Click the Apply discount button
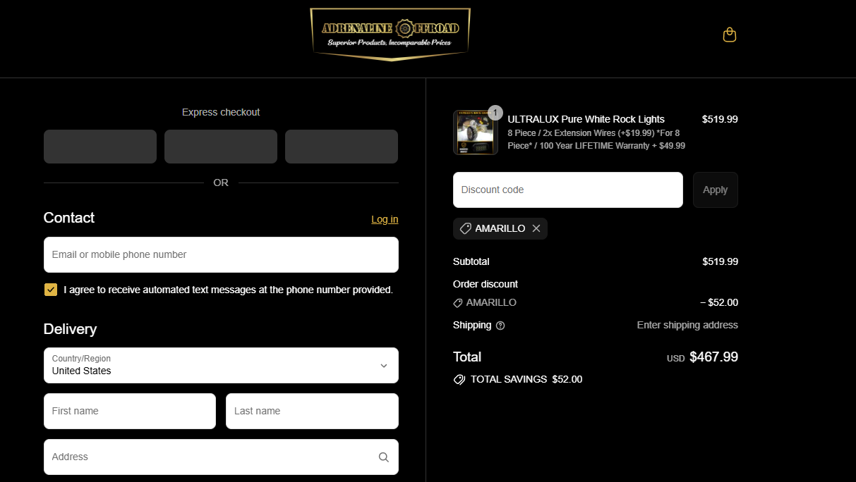Viewport: 856px width, 482px height. (716, 190)
